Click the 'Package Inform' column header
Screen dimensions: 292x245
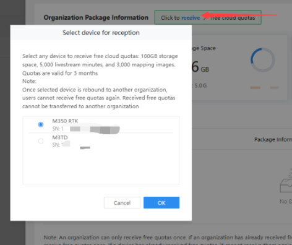273,139
